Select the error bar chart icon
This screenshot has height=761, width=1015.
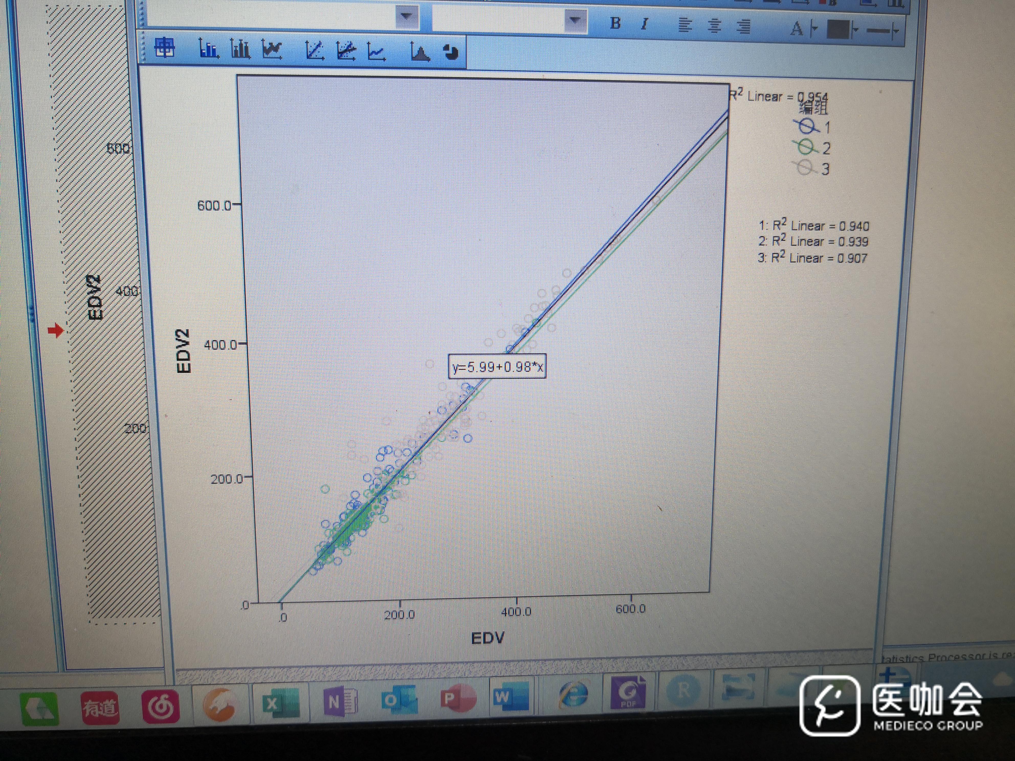240,49
